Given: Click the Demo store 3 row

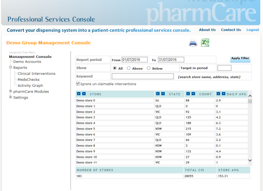Looking at the screenshot, I should click(x=162, y=117).
